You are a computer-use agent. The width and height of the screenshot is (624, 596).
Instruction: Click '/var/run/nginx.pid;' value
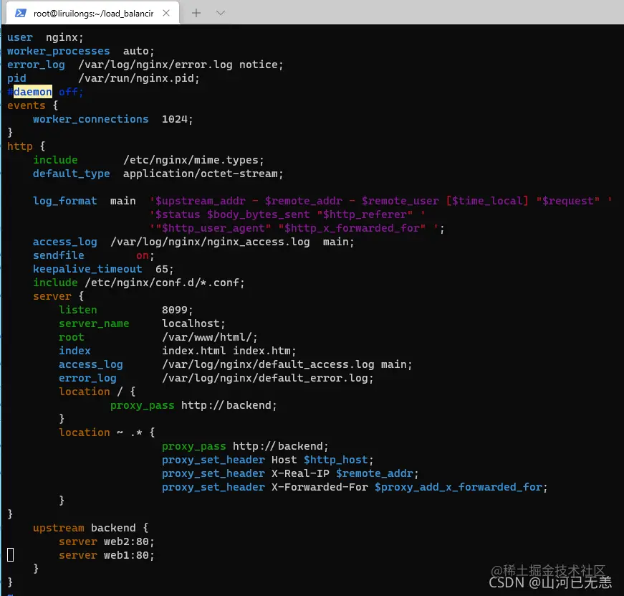click(x=138, y=78)
